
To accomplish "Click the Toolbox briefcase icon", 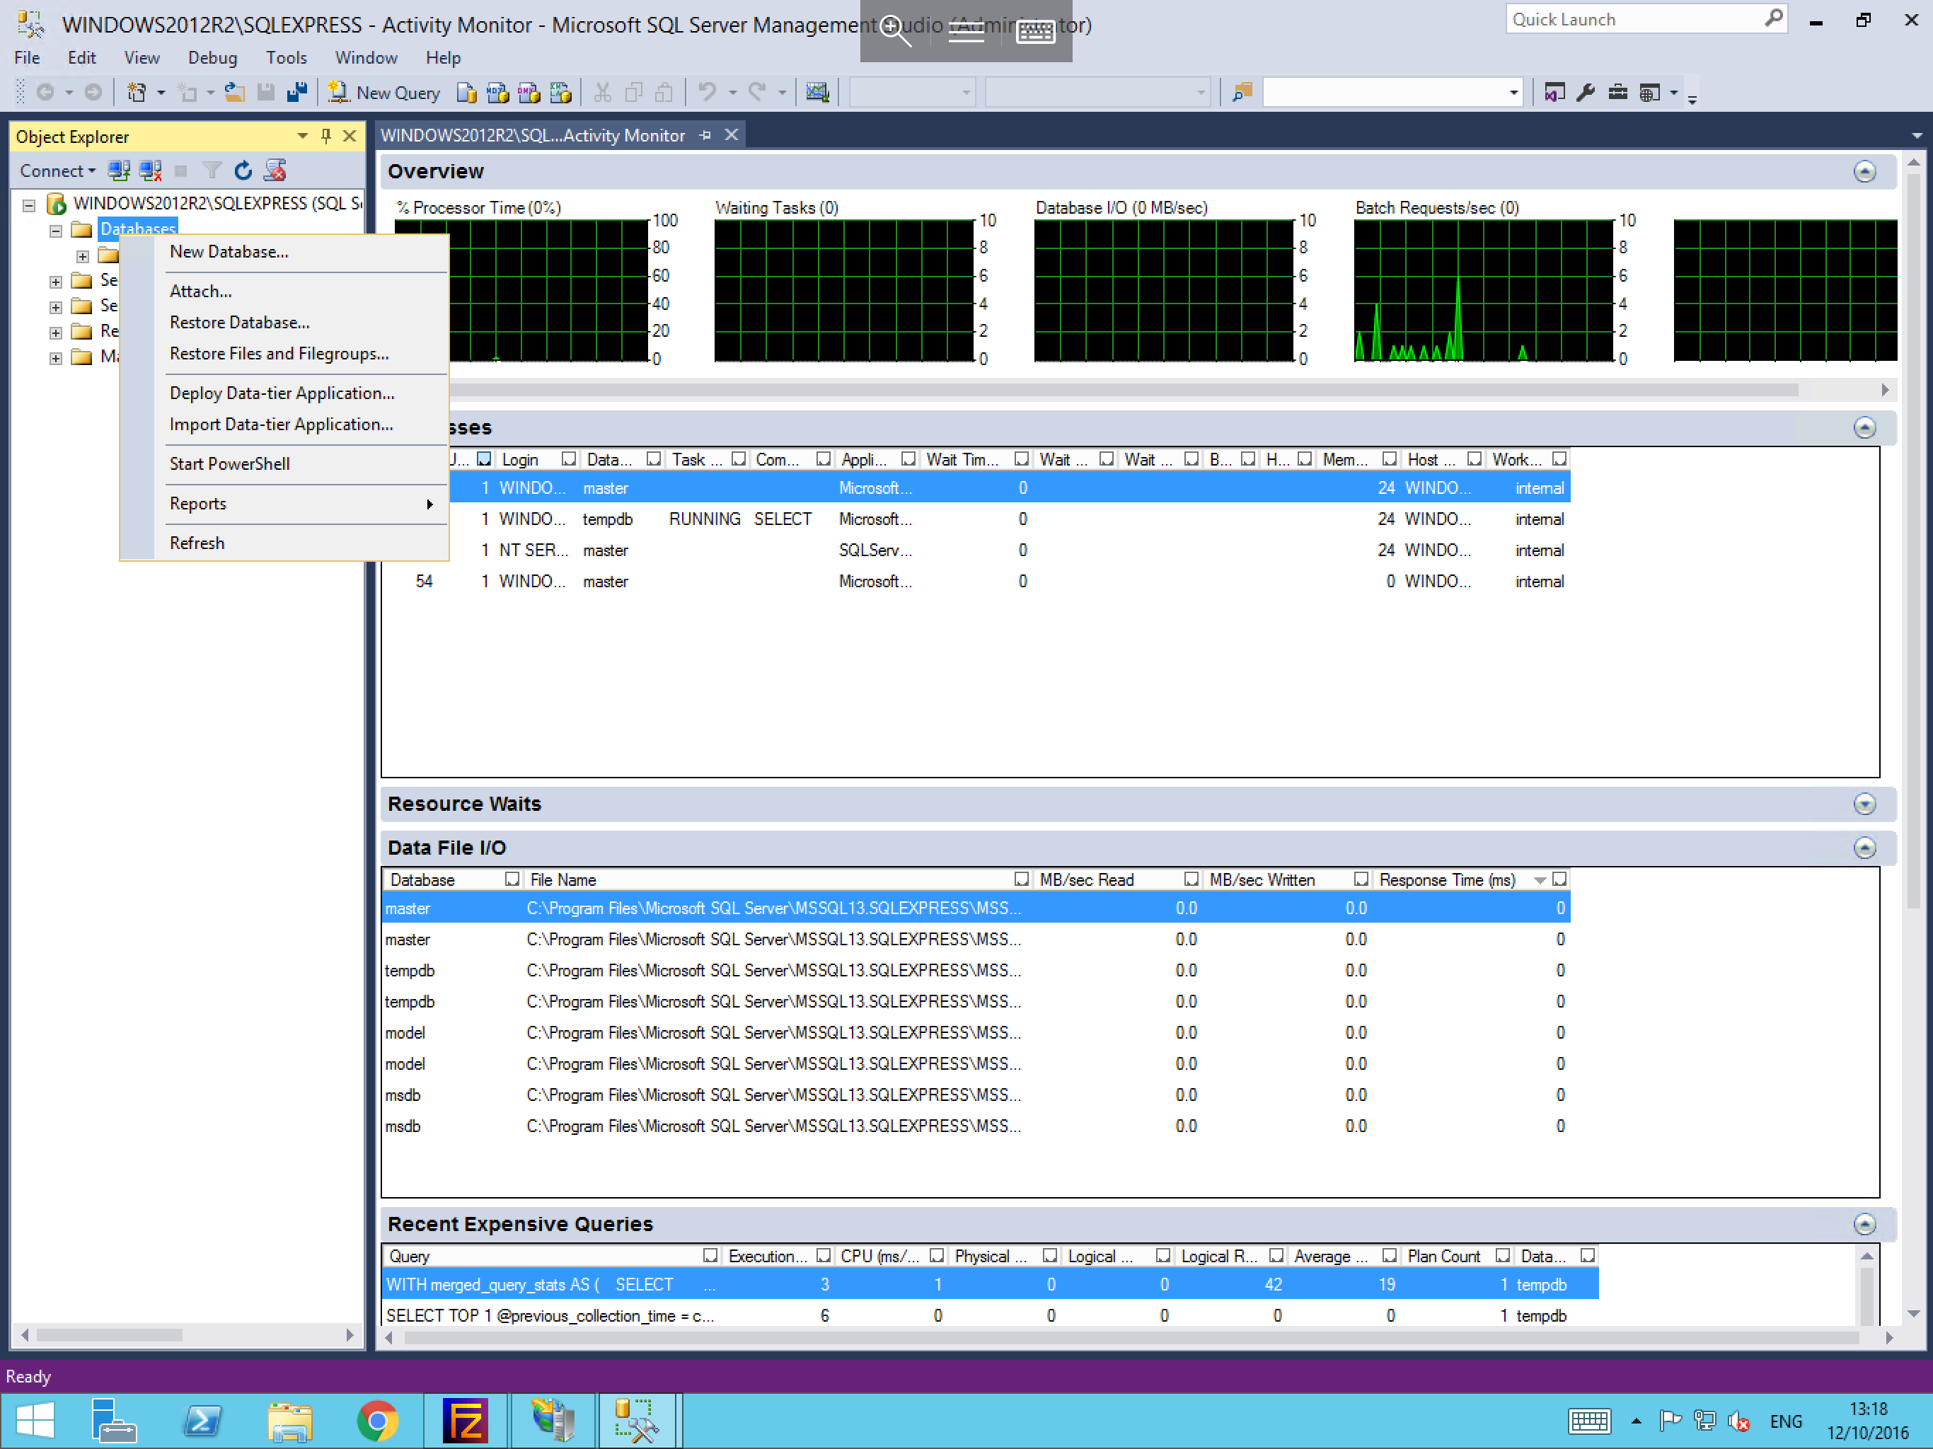I will [1617, 93].
